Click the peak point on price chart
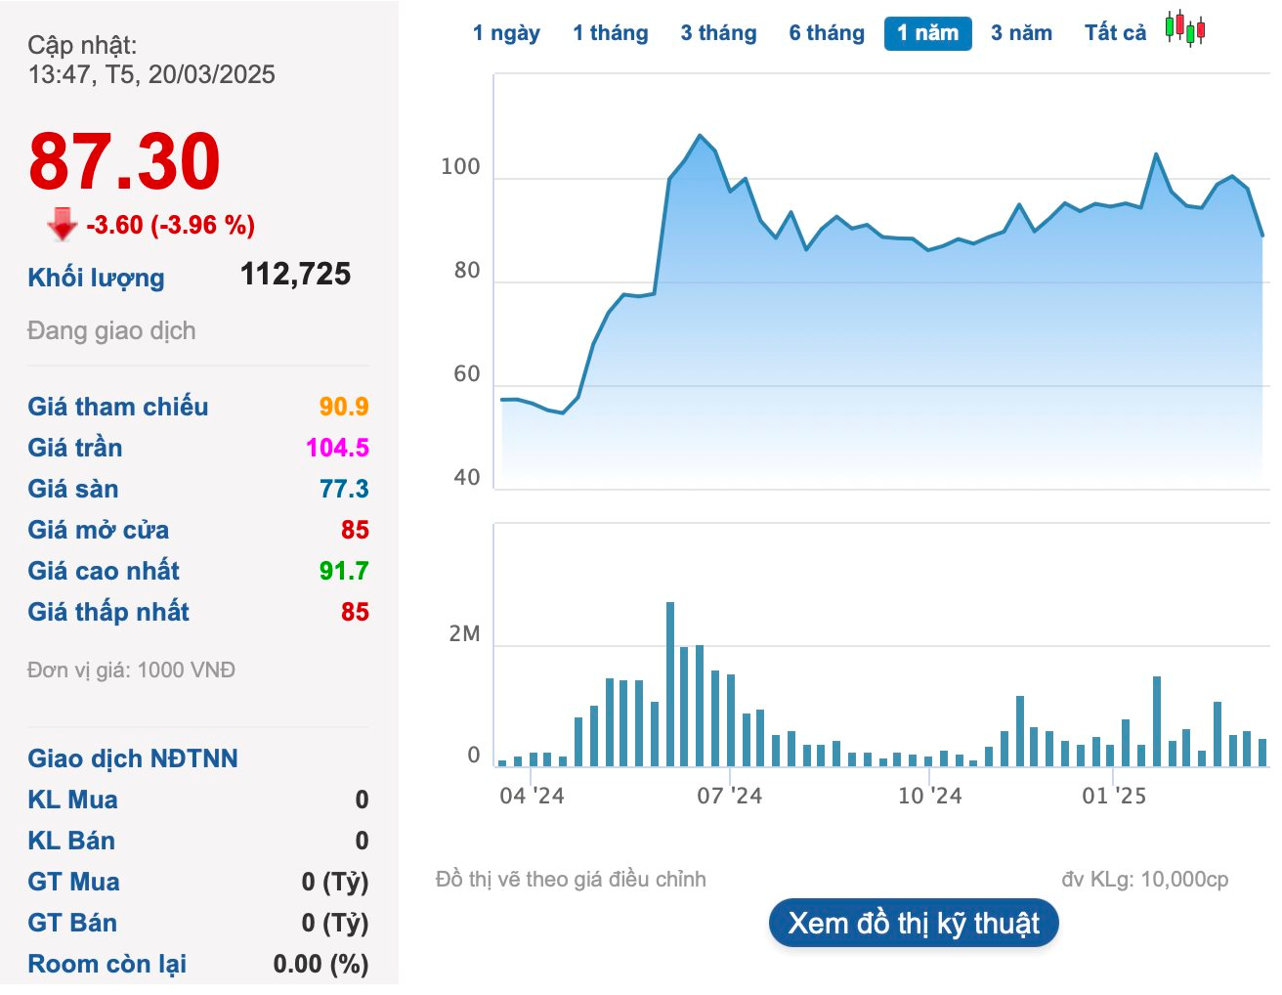 click(700, 136)
